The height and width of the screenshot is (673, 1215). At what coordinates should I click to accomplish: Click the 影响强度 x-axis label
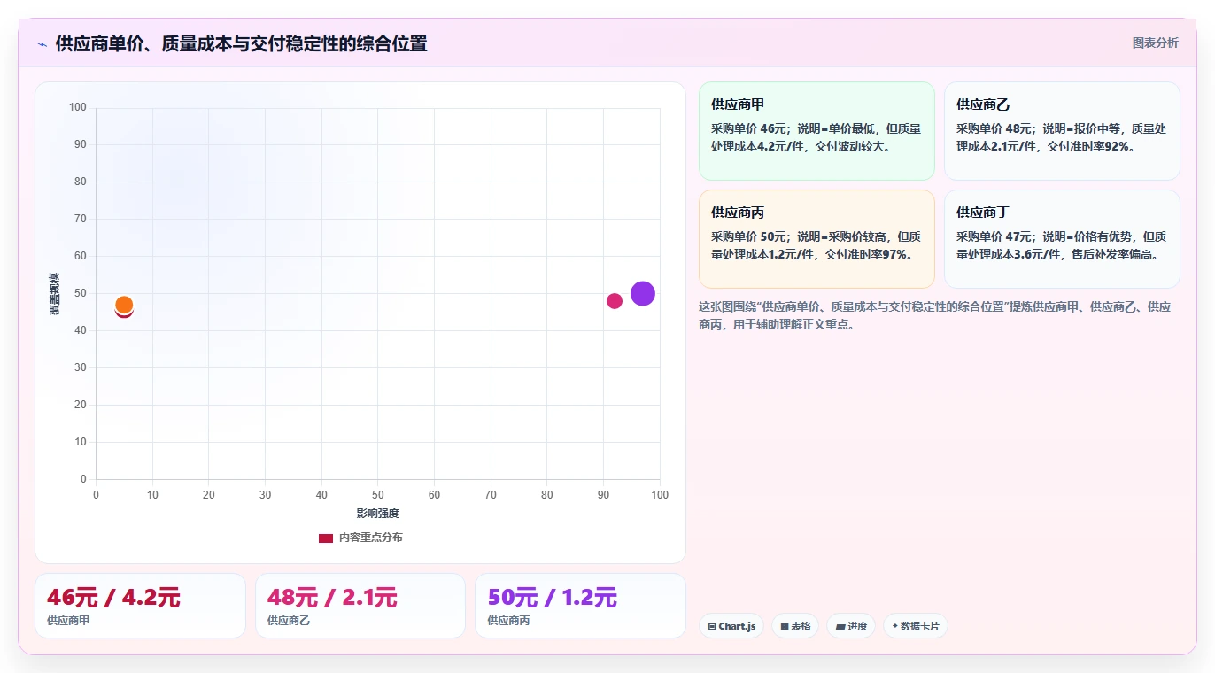(x=378, y=514)
